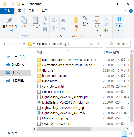
Task: Open the Delete dropdown arrow
Action: tap(67, 20)
